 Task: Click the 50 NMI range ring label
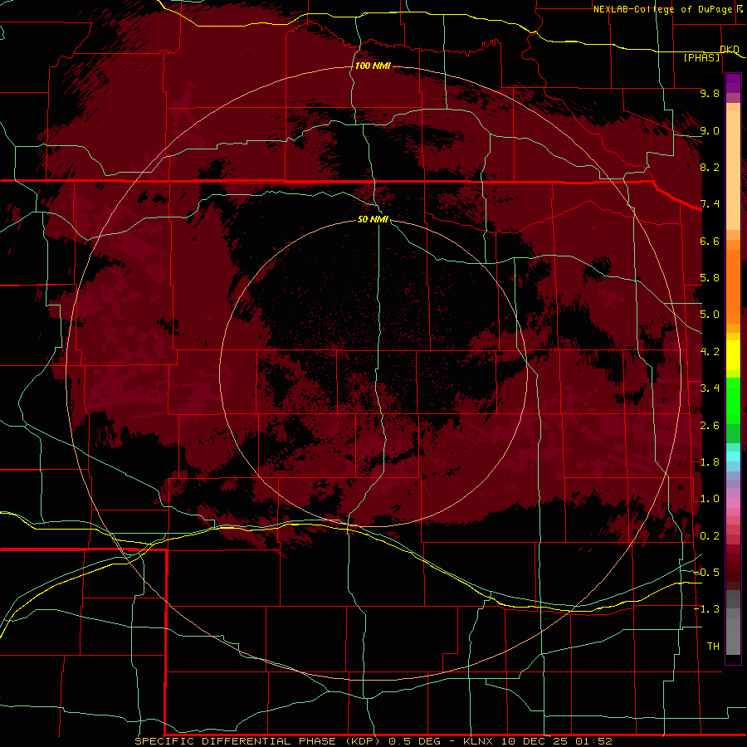coord(373,219)
